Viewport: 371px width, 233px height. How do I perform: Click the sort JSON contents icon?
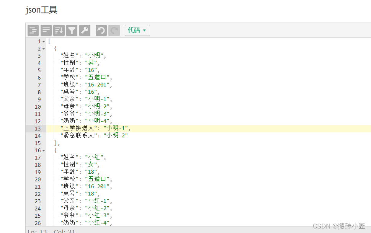coord(59,30)
